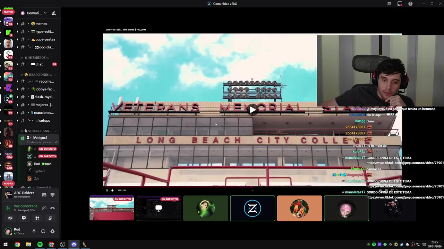Open the recome... channel
The image size is (444, 249).
(x=39, y=81)
